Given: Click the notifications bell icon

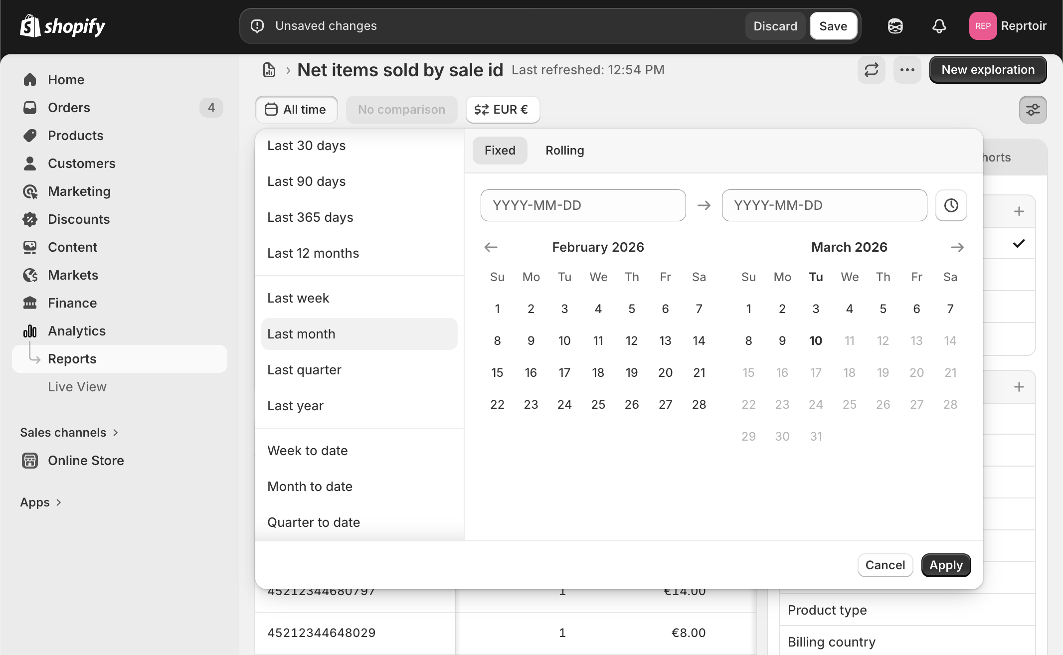Looking at the screenshot, I should tap(939, 26).
